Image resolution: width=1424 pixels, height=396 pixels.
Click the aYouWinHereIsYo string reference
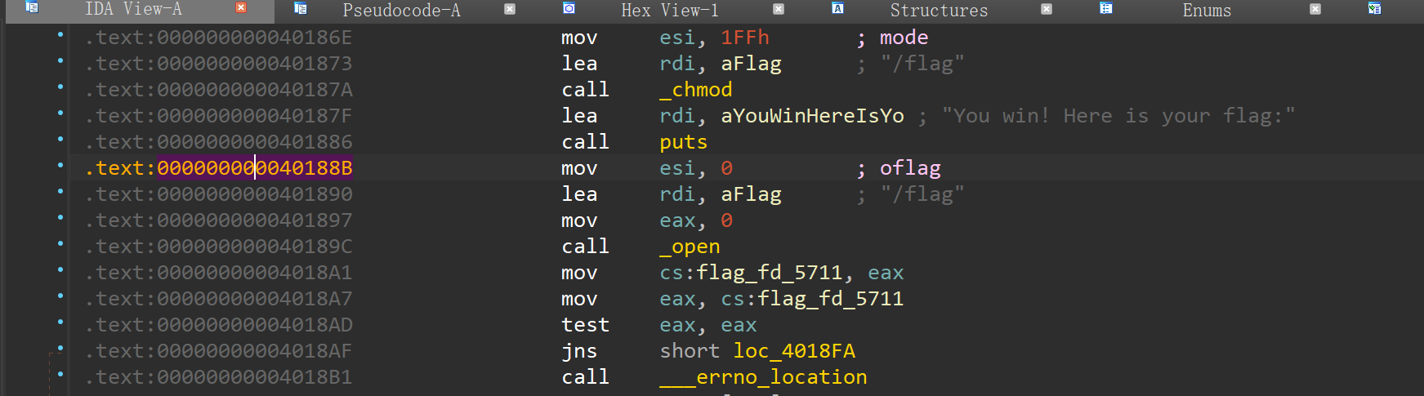pyautogui.click(x=813, y=116)
